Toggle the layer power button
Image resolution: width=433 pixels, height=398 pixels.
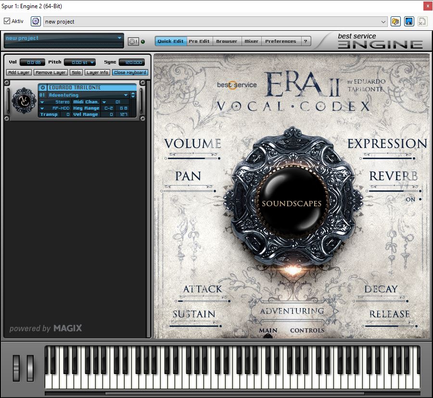[42, 87]
